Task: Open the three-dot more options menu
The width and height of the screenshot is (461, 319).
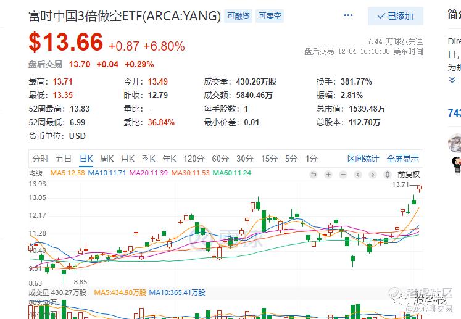Action: 348,15
